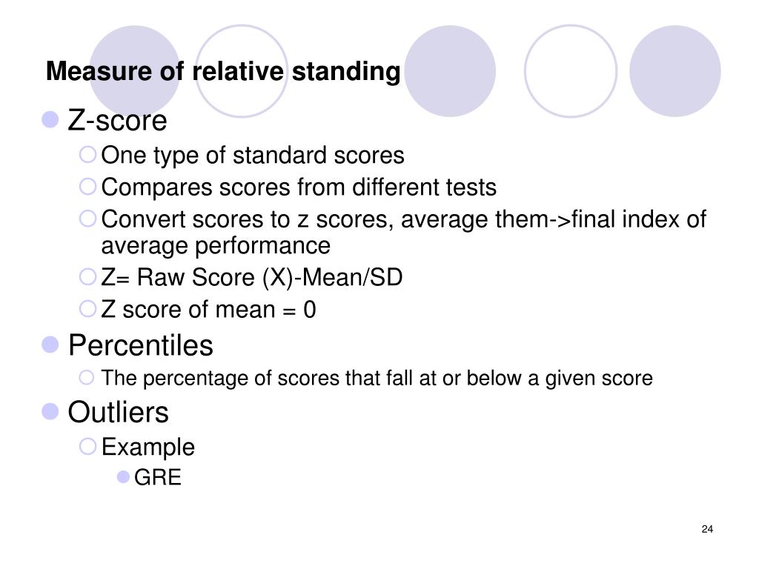Click the filled bullet beside Percentiles
The height and width of the screenshot is (569, 759).
click(x=50, y=345)
